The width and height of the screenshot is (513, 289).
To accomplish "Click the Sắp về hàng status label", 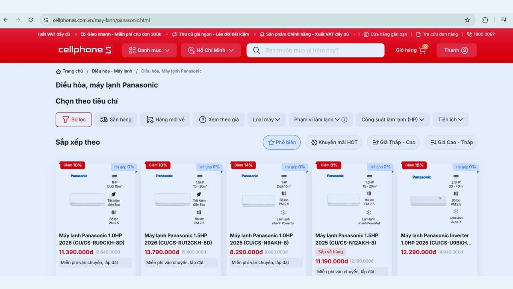I will coord(330,252).
